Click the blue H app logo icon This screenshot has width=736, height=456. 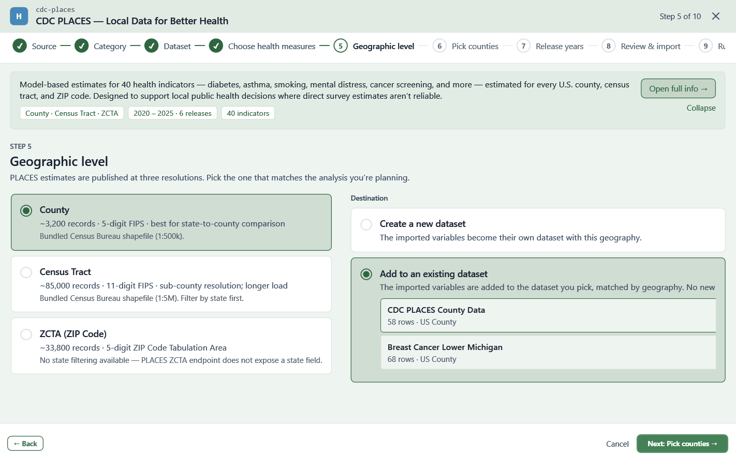(19, 16)
